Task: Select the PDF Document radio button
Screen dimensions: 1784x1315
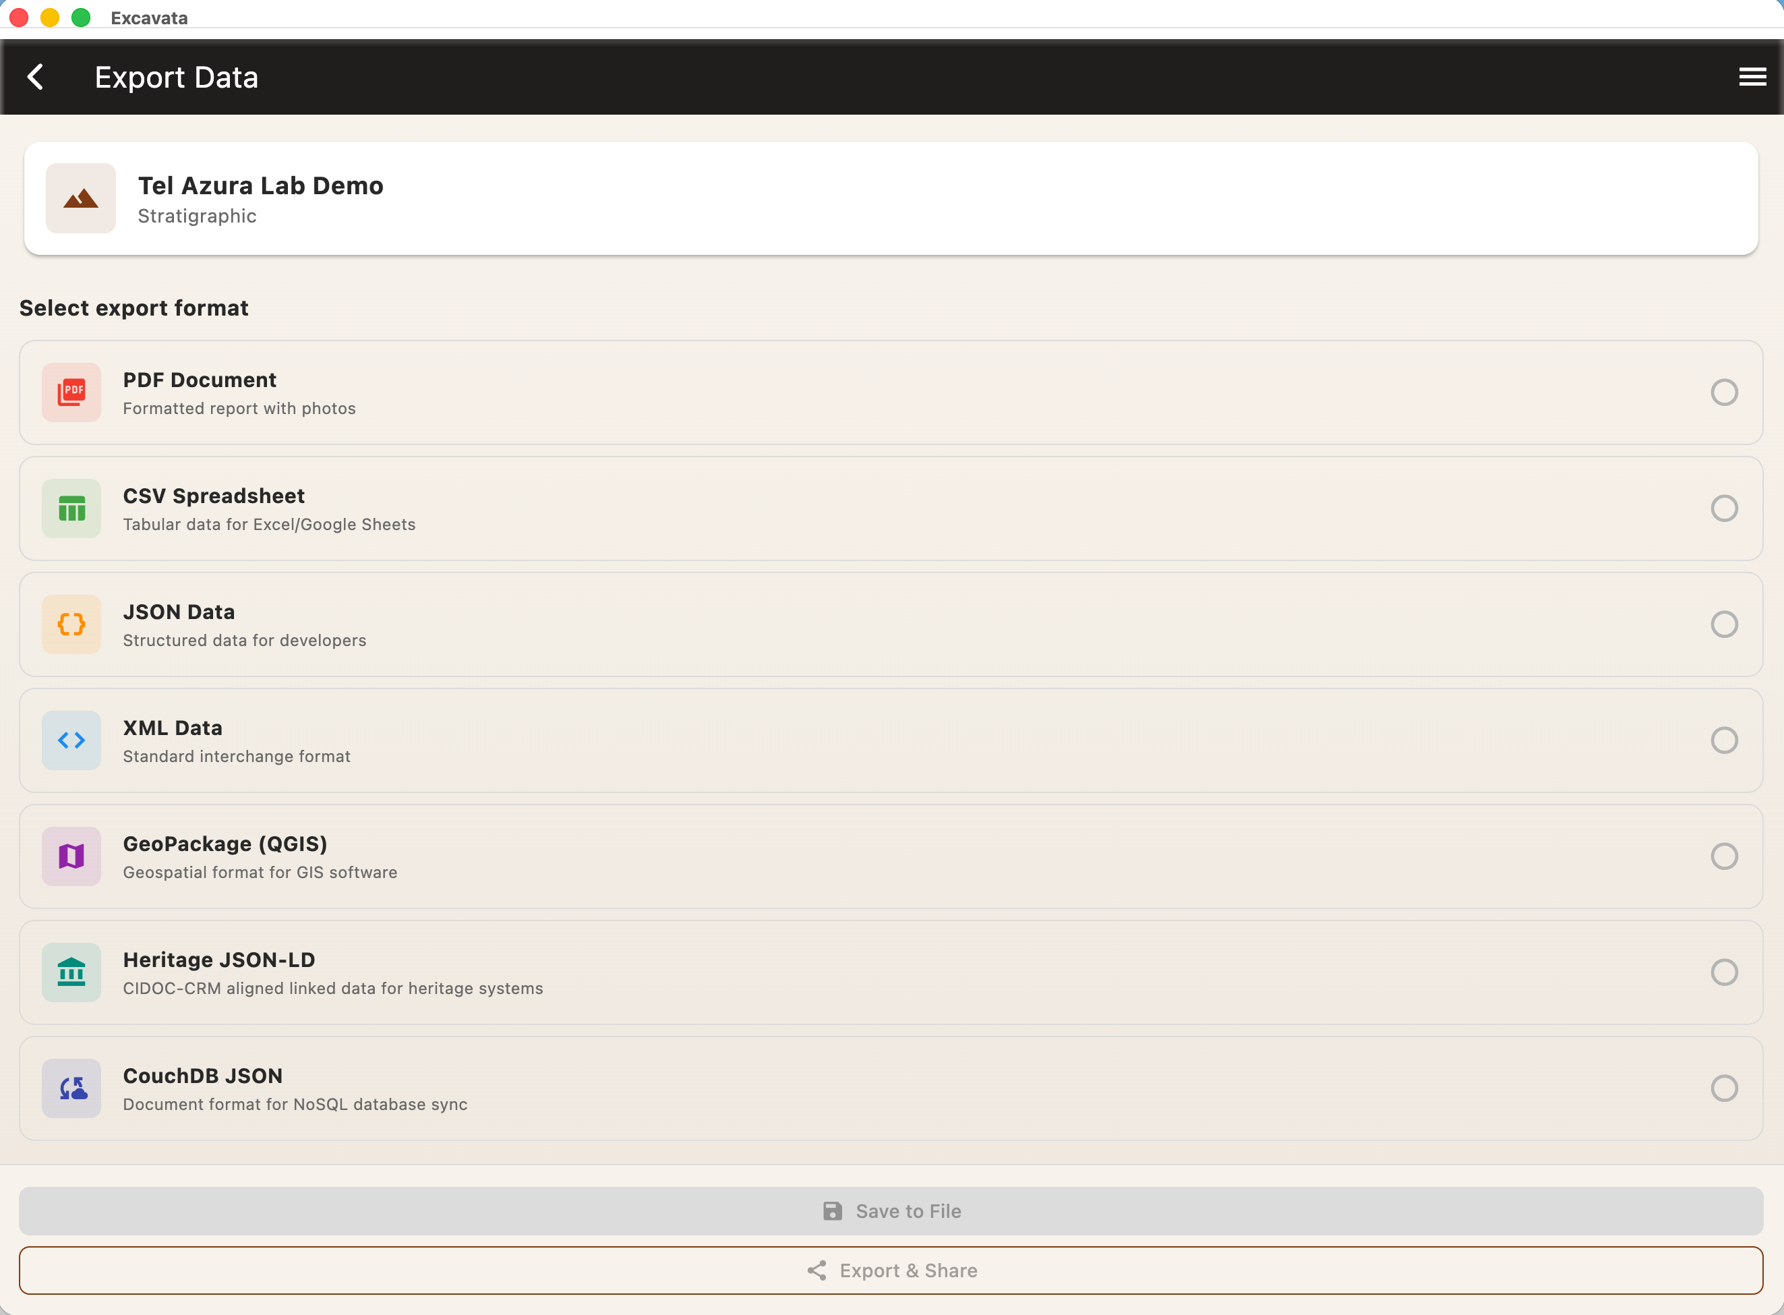Action: tap(1723, 392)
